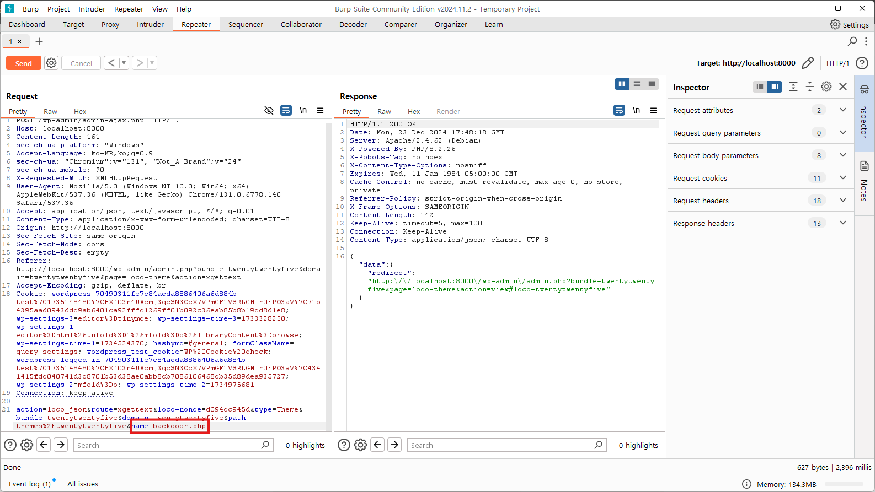Open Event log in status bar
Screen dimensions: 875x492
[x=29, y=484]
